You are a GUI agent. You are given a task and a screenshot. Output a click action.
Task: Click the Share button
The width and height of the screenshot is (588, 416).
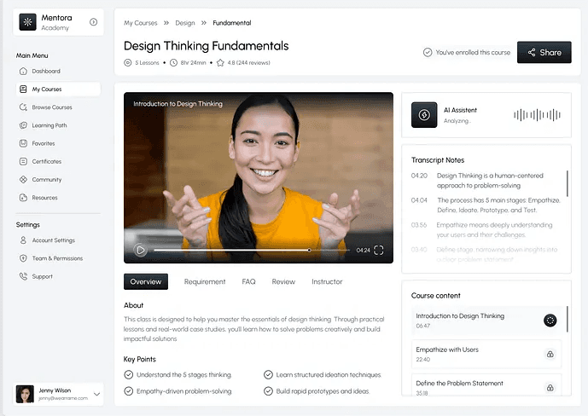point(544,52)
